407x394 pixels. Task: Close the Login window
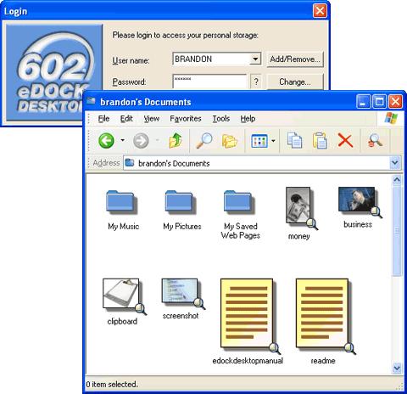(320, 11)
